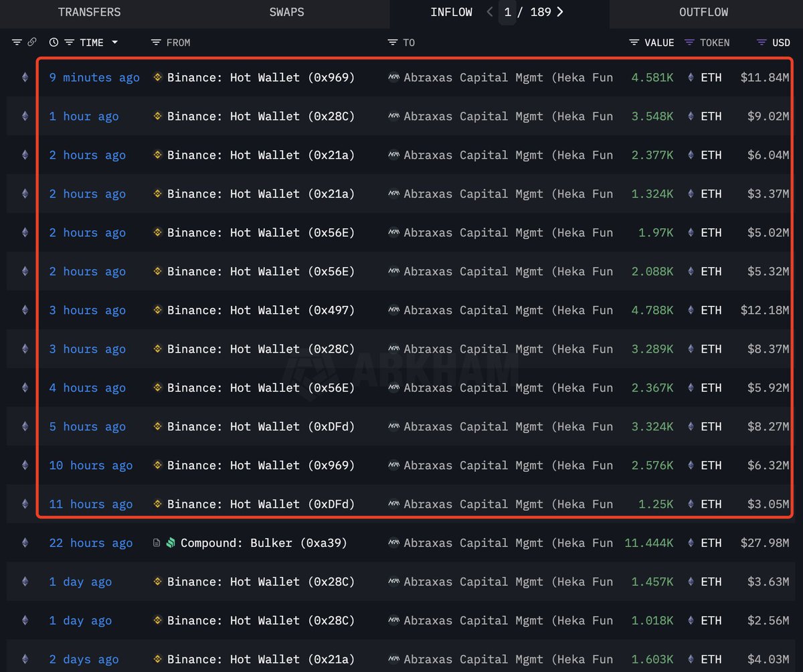Click the clock icon next to TIME header
Viewport: 803px width, 672px height.
tap(54, 42)
